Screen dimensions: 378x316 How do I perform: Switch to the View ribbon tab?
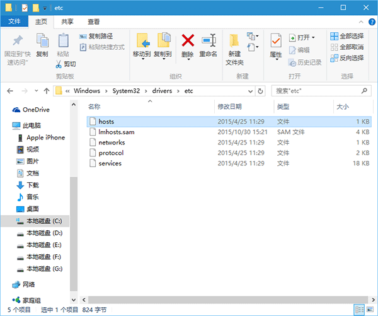pyautogui.click(x=93, y=21)
